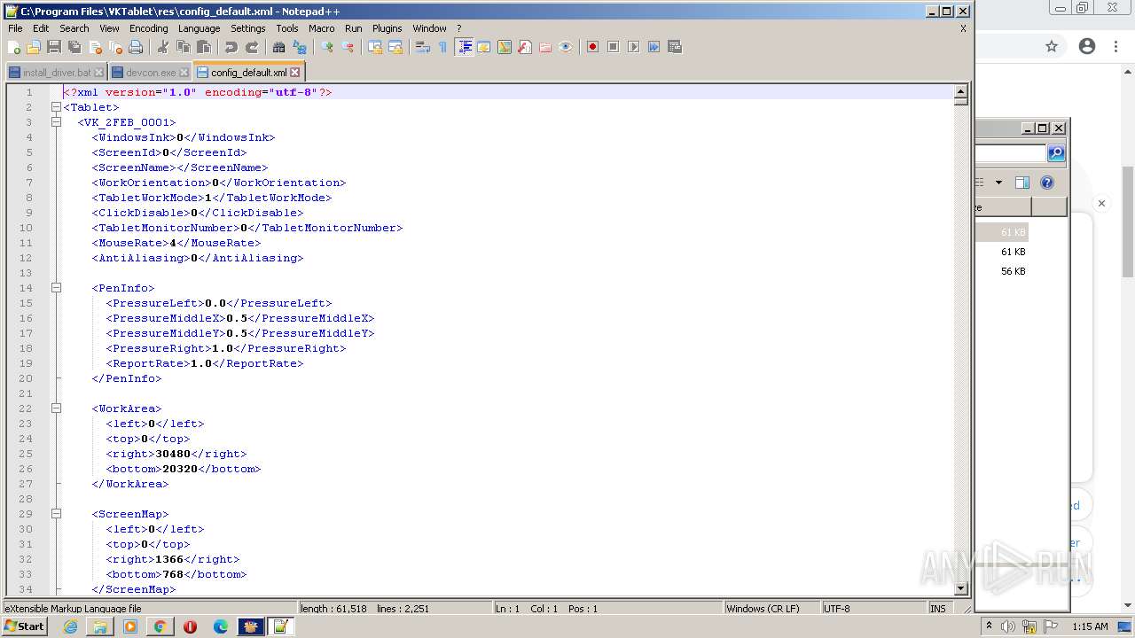This screenshot has width=1135, height=638.
Task: Click the Open file toolbar icon
Action: pyautogui.click(x=34, y=47)
